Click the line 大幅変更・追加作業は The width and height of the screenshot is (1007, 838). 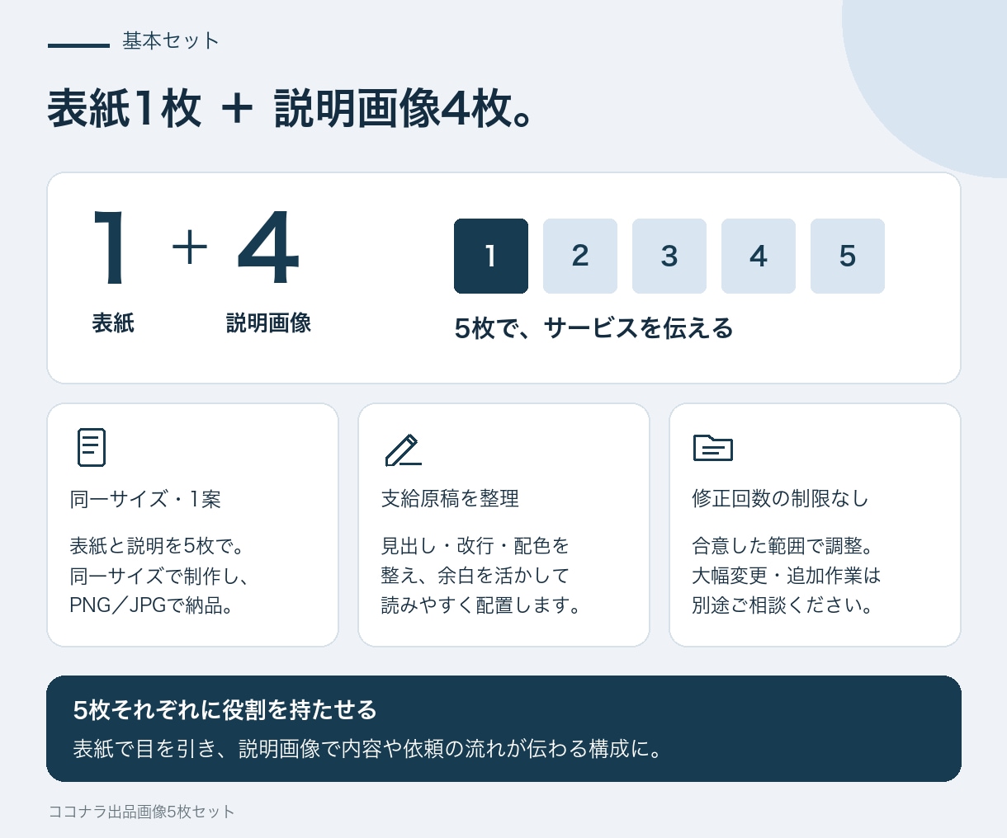point(787,576)
